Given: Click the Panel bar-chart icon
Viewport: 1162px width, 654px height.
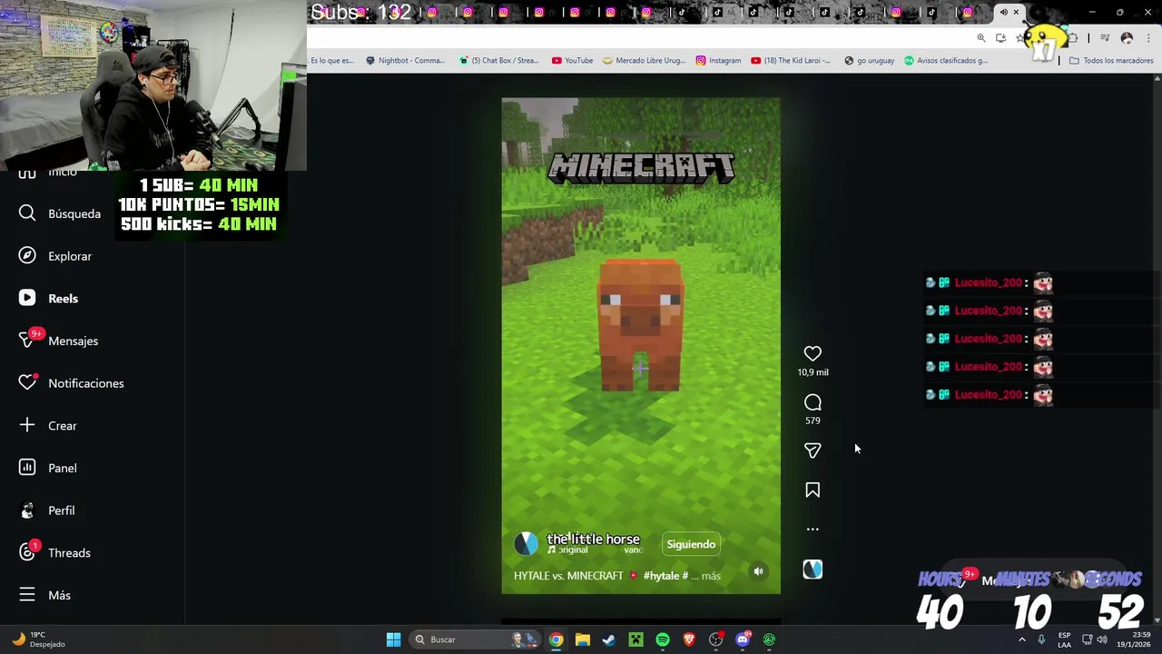Looking at the screenshot, I should tap(27, 468).
